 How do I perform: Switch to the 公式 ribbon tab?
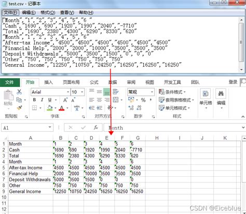pos(94,82)
